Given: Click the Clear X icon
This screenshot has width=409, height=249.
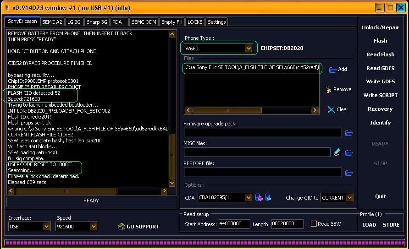Looking at the screenshot, I should click(331, 110).
